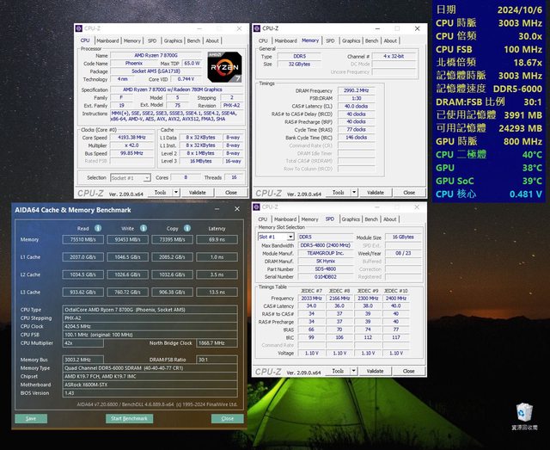Image resolution: width=550 pixels, height=450 pixels.
Task: Switch to Mainboard tab in CPU window
Action: (107, 40)
